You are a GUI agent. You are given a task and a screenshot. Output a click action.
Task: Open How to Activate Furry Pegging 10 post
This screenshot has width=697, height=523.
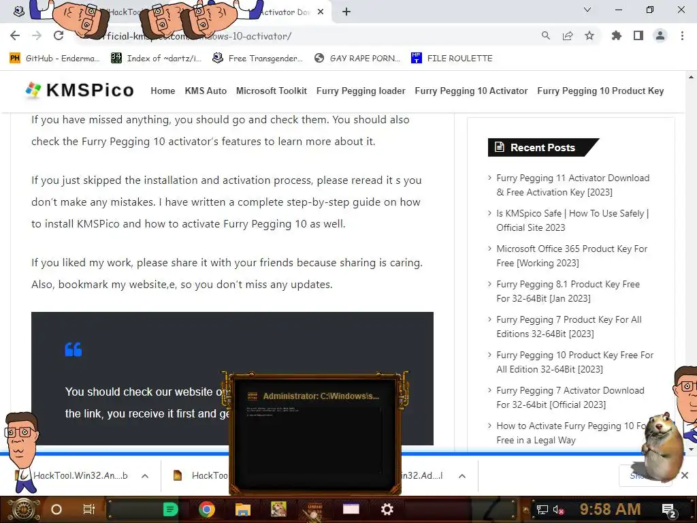(x=570, y=432)
